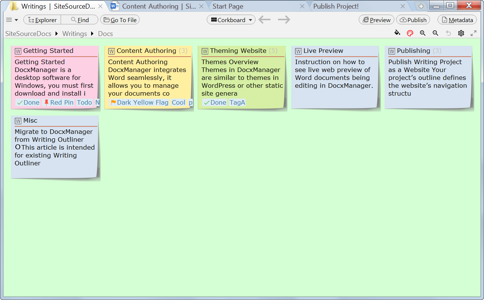Click the paint bucket fill color icon

(397, 33)
